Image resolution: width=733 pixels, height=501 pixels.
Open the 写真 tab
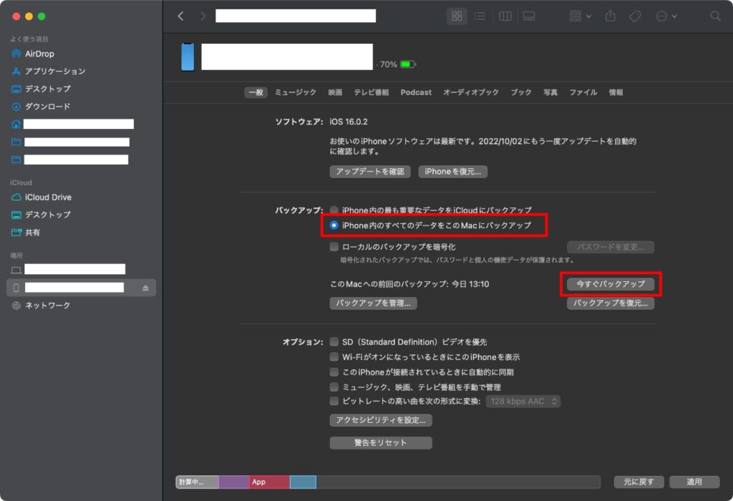(550, 92)
